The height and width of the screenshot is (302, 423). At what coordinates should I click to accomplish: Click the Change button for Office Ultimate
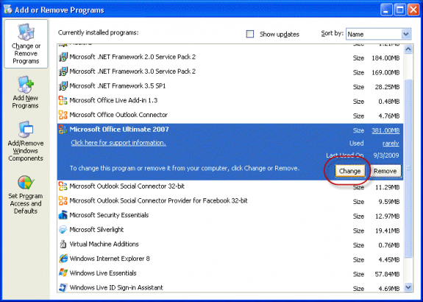coord(350,171)
